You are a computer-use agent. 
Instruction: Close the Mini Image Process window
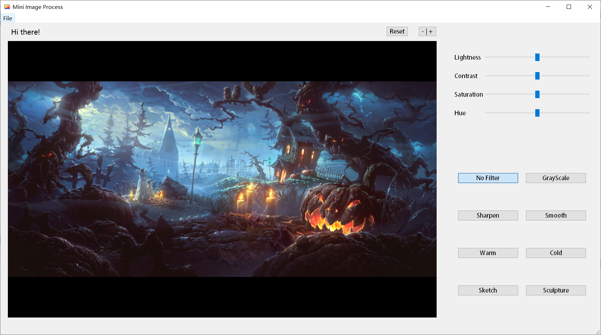[x=590, y=7]
